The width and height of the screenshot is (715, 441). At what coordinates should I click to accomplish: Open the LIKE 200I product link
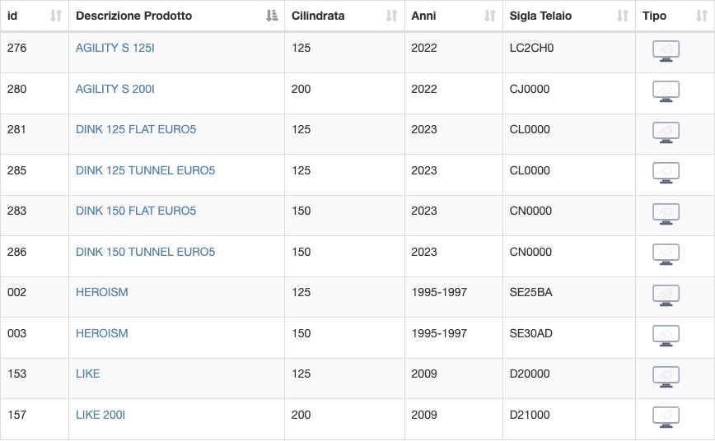(x=100, y=415)
